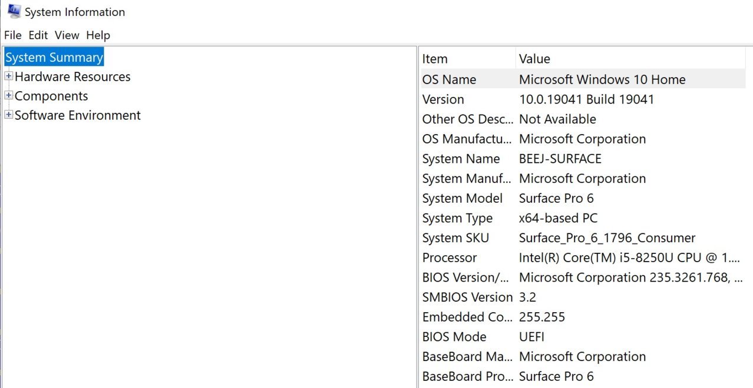753x388 pixels.
Task: Click the BaseBoard manufacturer value Microsoft Corporation
Action: tap(582, 357)
